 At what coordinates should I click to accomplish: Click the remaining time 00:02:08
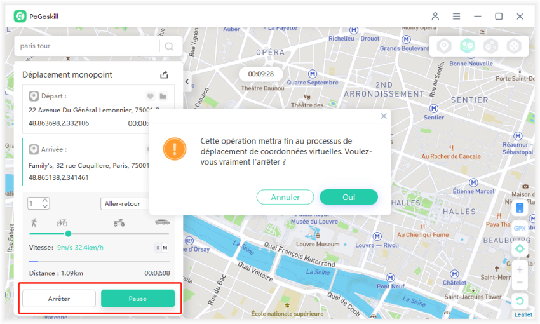point(157,273)
